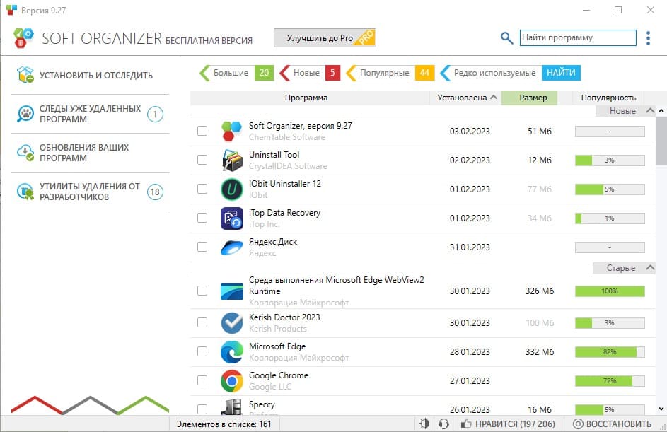
Task: Check the Microsoft Edge checkbox
Action: [x=202, y=351]
